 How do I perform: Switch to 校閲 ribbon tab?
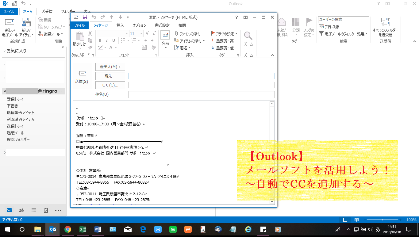click(182, 25)
